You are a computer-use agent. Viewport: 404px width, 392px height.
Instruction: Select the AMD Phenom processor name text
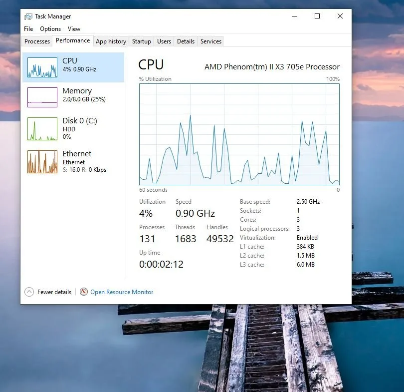click(x=272, y=66)
